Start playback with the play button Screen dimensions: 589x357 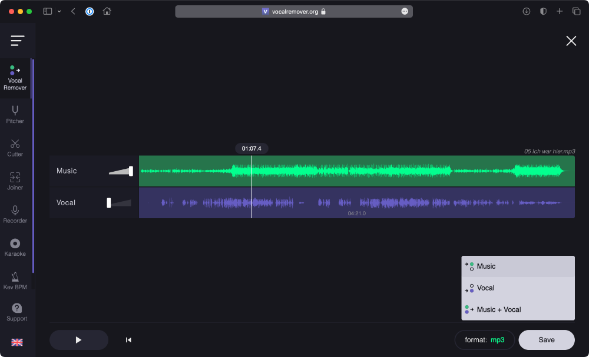click(x=79, y=340)
